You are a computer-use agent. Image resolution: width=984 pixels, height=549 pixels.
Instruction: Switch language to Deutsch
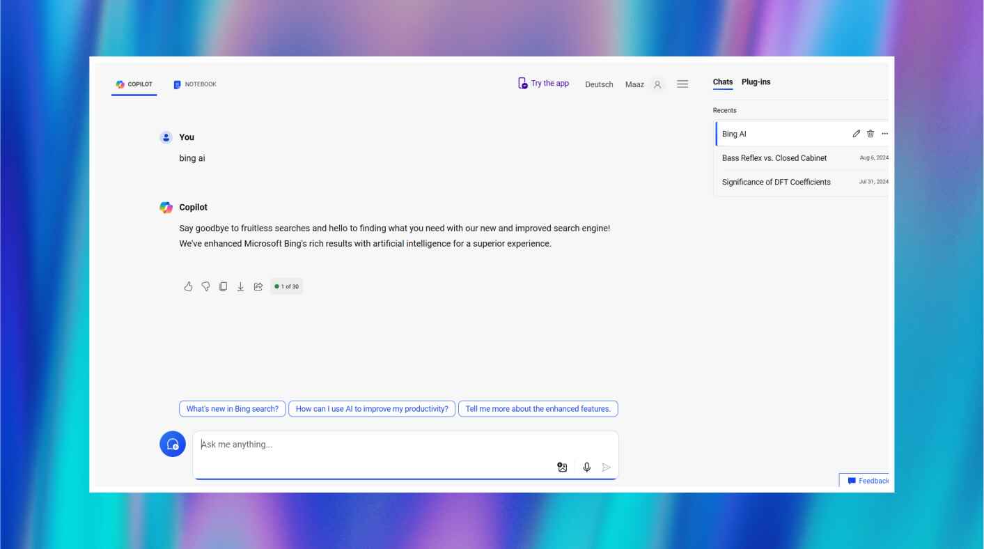coord(599,84)
